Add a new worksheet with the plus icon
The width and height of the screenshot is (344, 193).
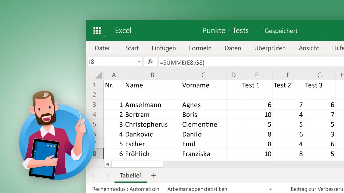click(x=154, y=175)
